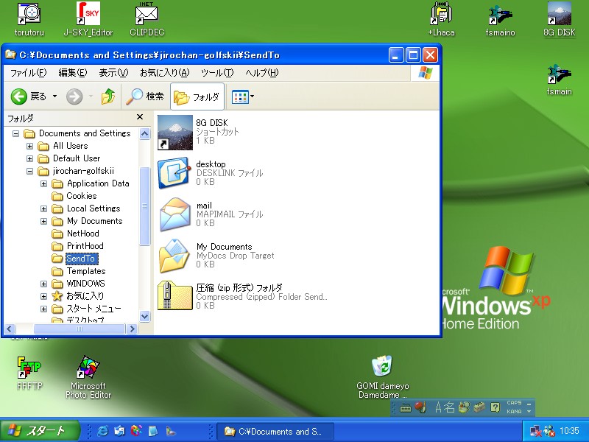Image resolution: width=589 pixels, height=442 pixels.
Task: Expand the Default User folder
Action: 29,158
